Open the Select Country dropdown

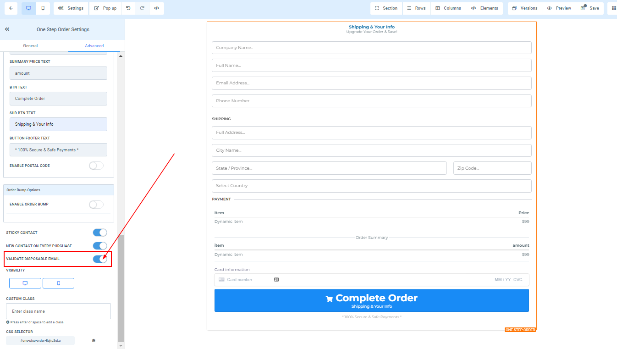pyautogui.click(x=371, y=186)
